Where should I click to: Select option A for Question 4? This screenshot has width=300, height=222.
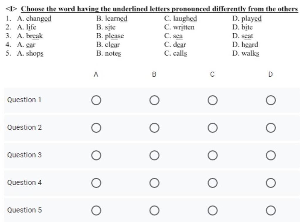click(x=96, y=183)
